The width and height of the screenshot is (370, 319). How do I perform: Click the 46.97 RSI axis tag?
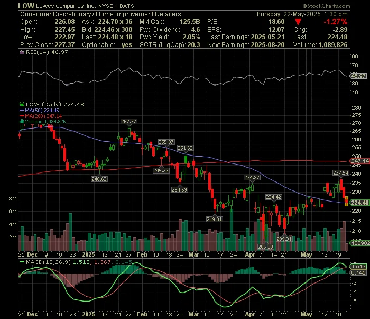point(358,76)
